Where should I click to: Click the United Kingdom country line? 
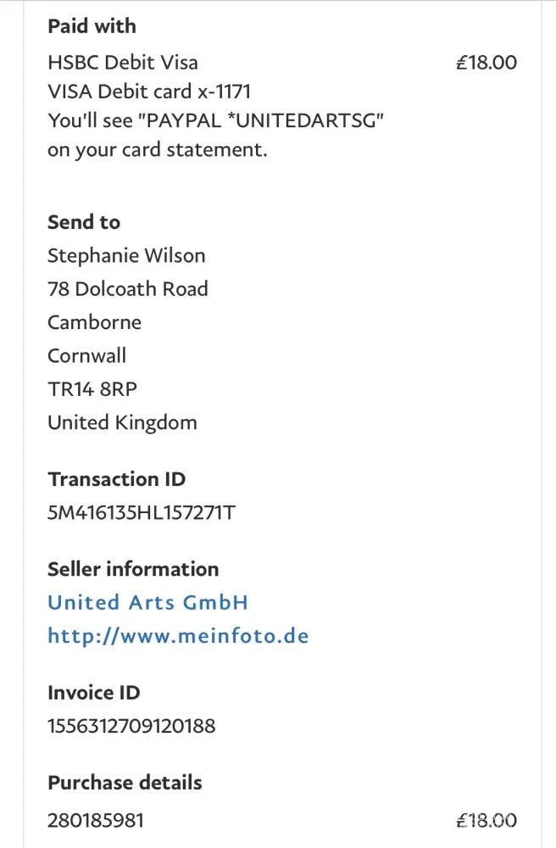pos(122,422)
